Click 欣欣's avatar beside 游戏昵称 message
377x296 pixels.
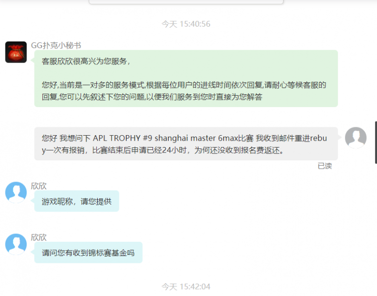pos(16,192)
